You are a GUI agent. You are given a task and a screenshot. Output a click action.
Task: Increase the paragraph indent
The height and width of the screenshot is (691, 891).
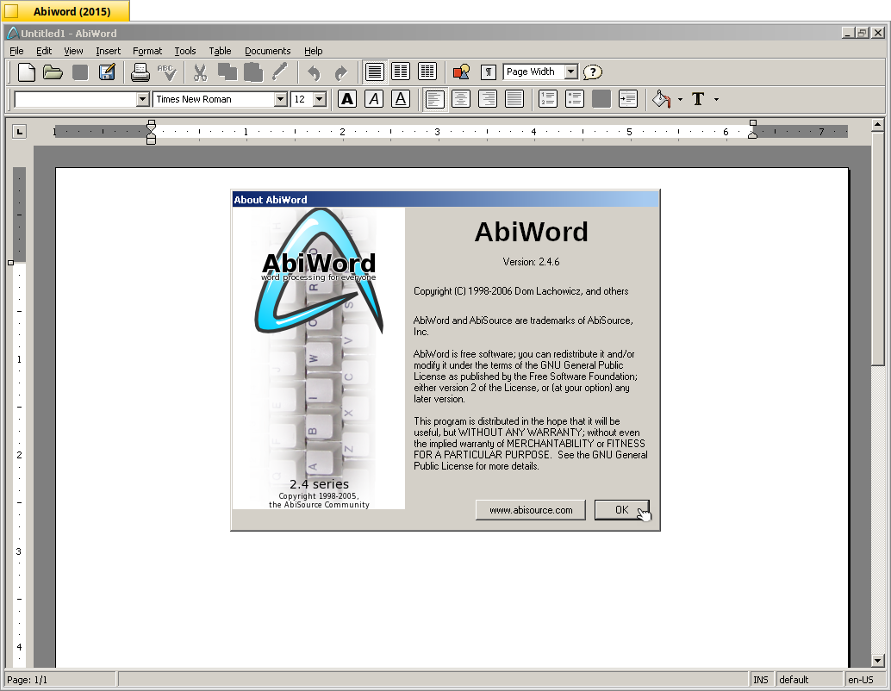point(628,99)
